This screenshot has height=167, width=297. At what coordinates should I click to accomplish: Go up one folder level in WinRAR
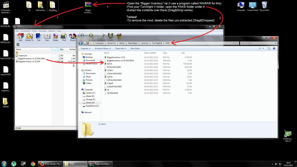pos(18,44)
